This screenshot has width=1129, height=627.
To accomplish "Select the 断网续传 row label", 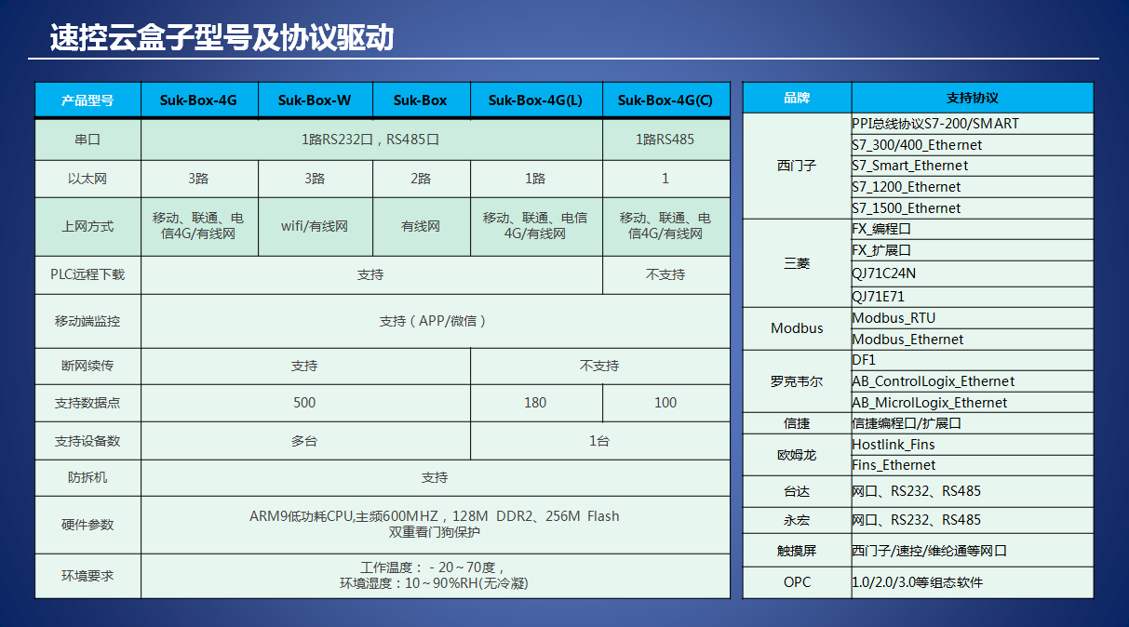I will [87, 367].
